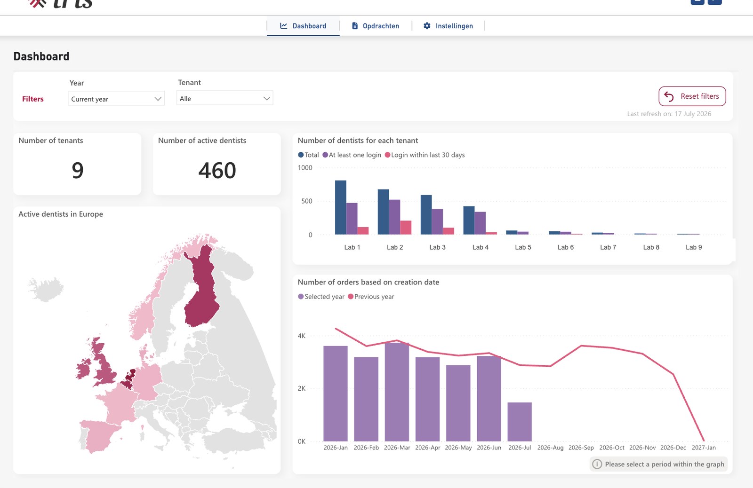Click the 2026-Oct axis label
753x488 pixels.
pyautogui.click(x=612, y=448)
